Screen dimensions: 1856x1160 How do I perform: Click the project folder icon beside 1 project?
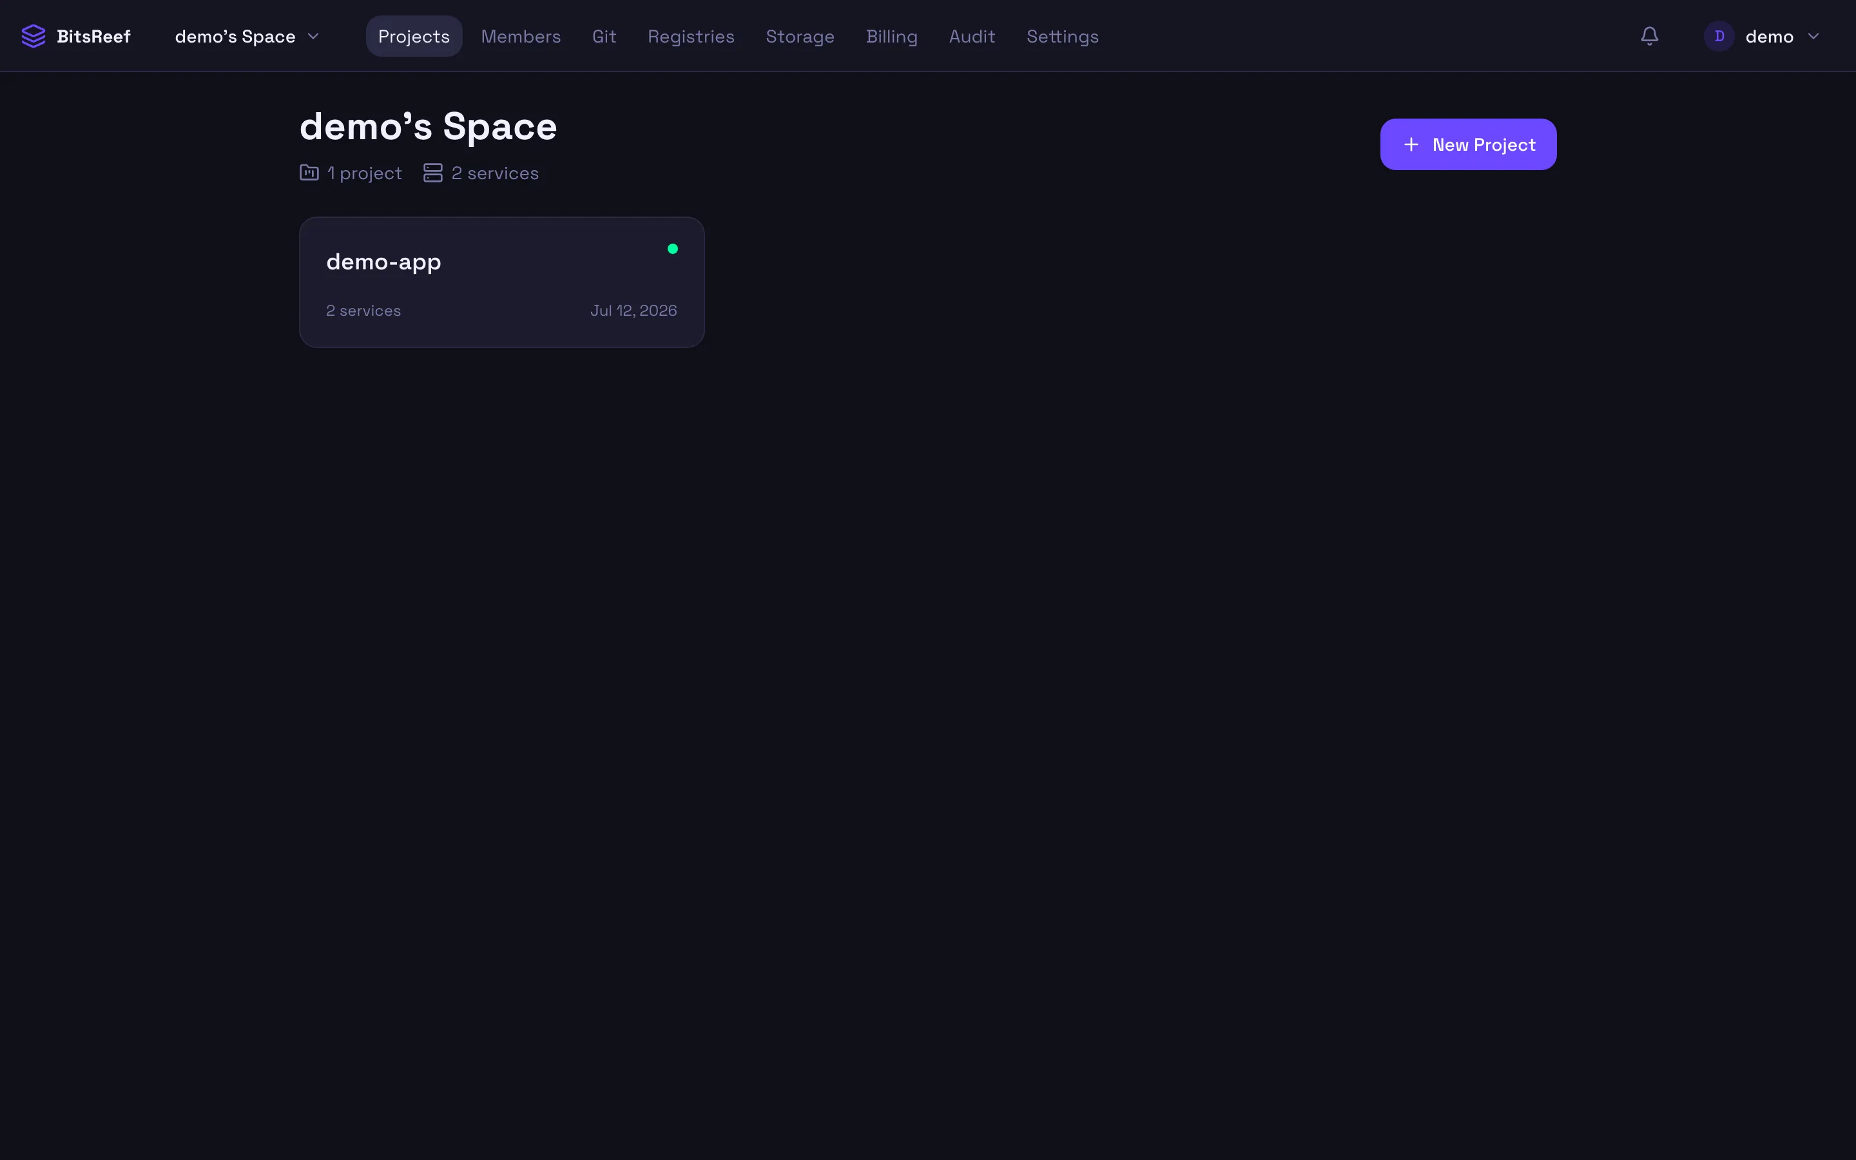tap(309, 173)
